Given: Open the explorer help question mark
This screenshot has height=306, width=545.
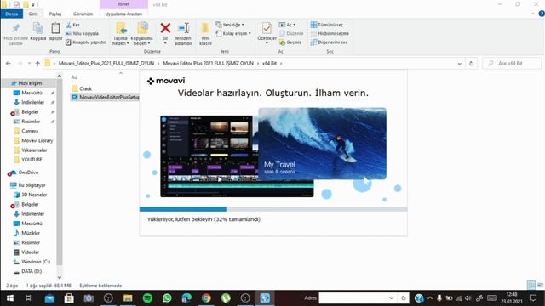Looking at the screenshot, I should pos(542,14).
